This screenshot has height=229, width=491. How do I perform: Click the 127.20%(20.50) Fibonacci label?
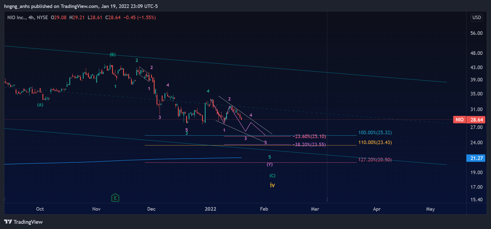(x=375, y=160)
